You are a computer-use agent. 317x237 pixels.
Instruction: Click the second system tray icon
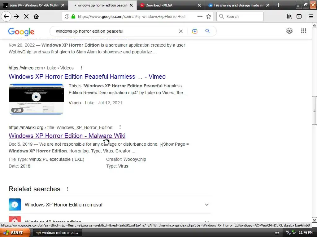pyautogui.click(x=294, y=233)
